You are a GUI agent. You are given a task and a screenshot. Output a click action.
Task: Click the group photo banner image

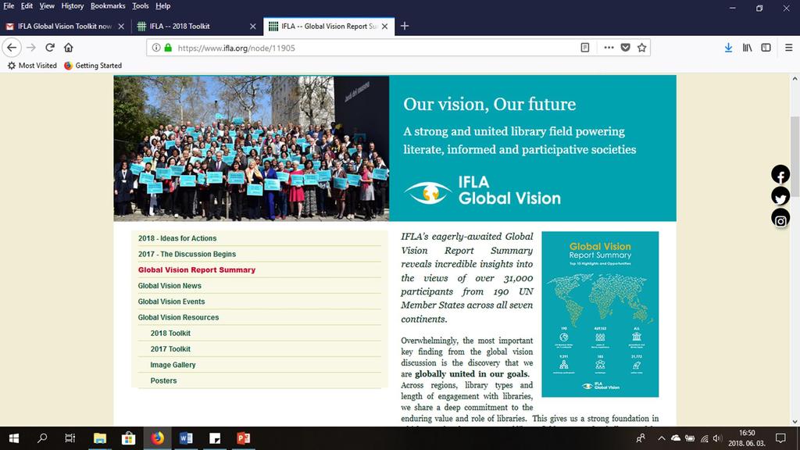point(251,148)
